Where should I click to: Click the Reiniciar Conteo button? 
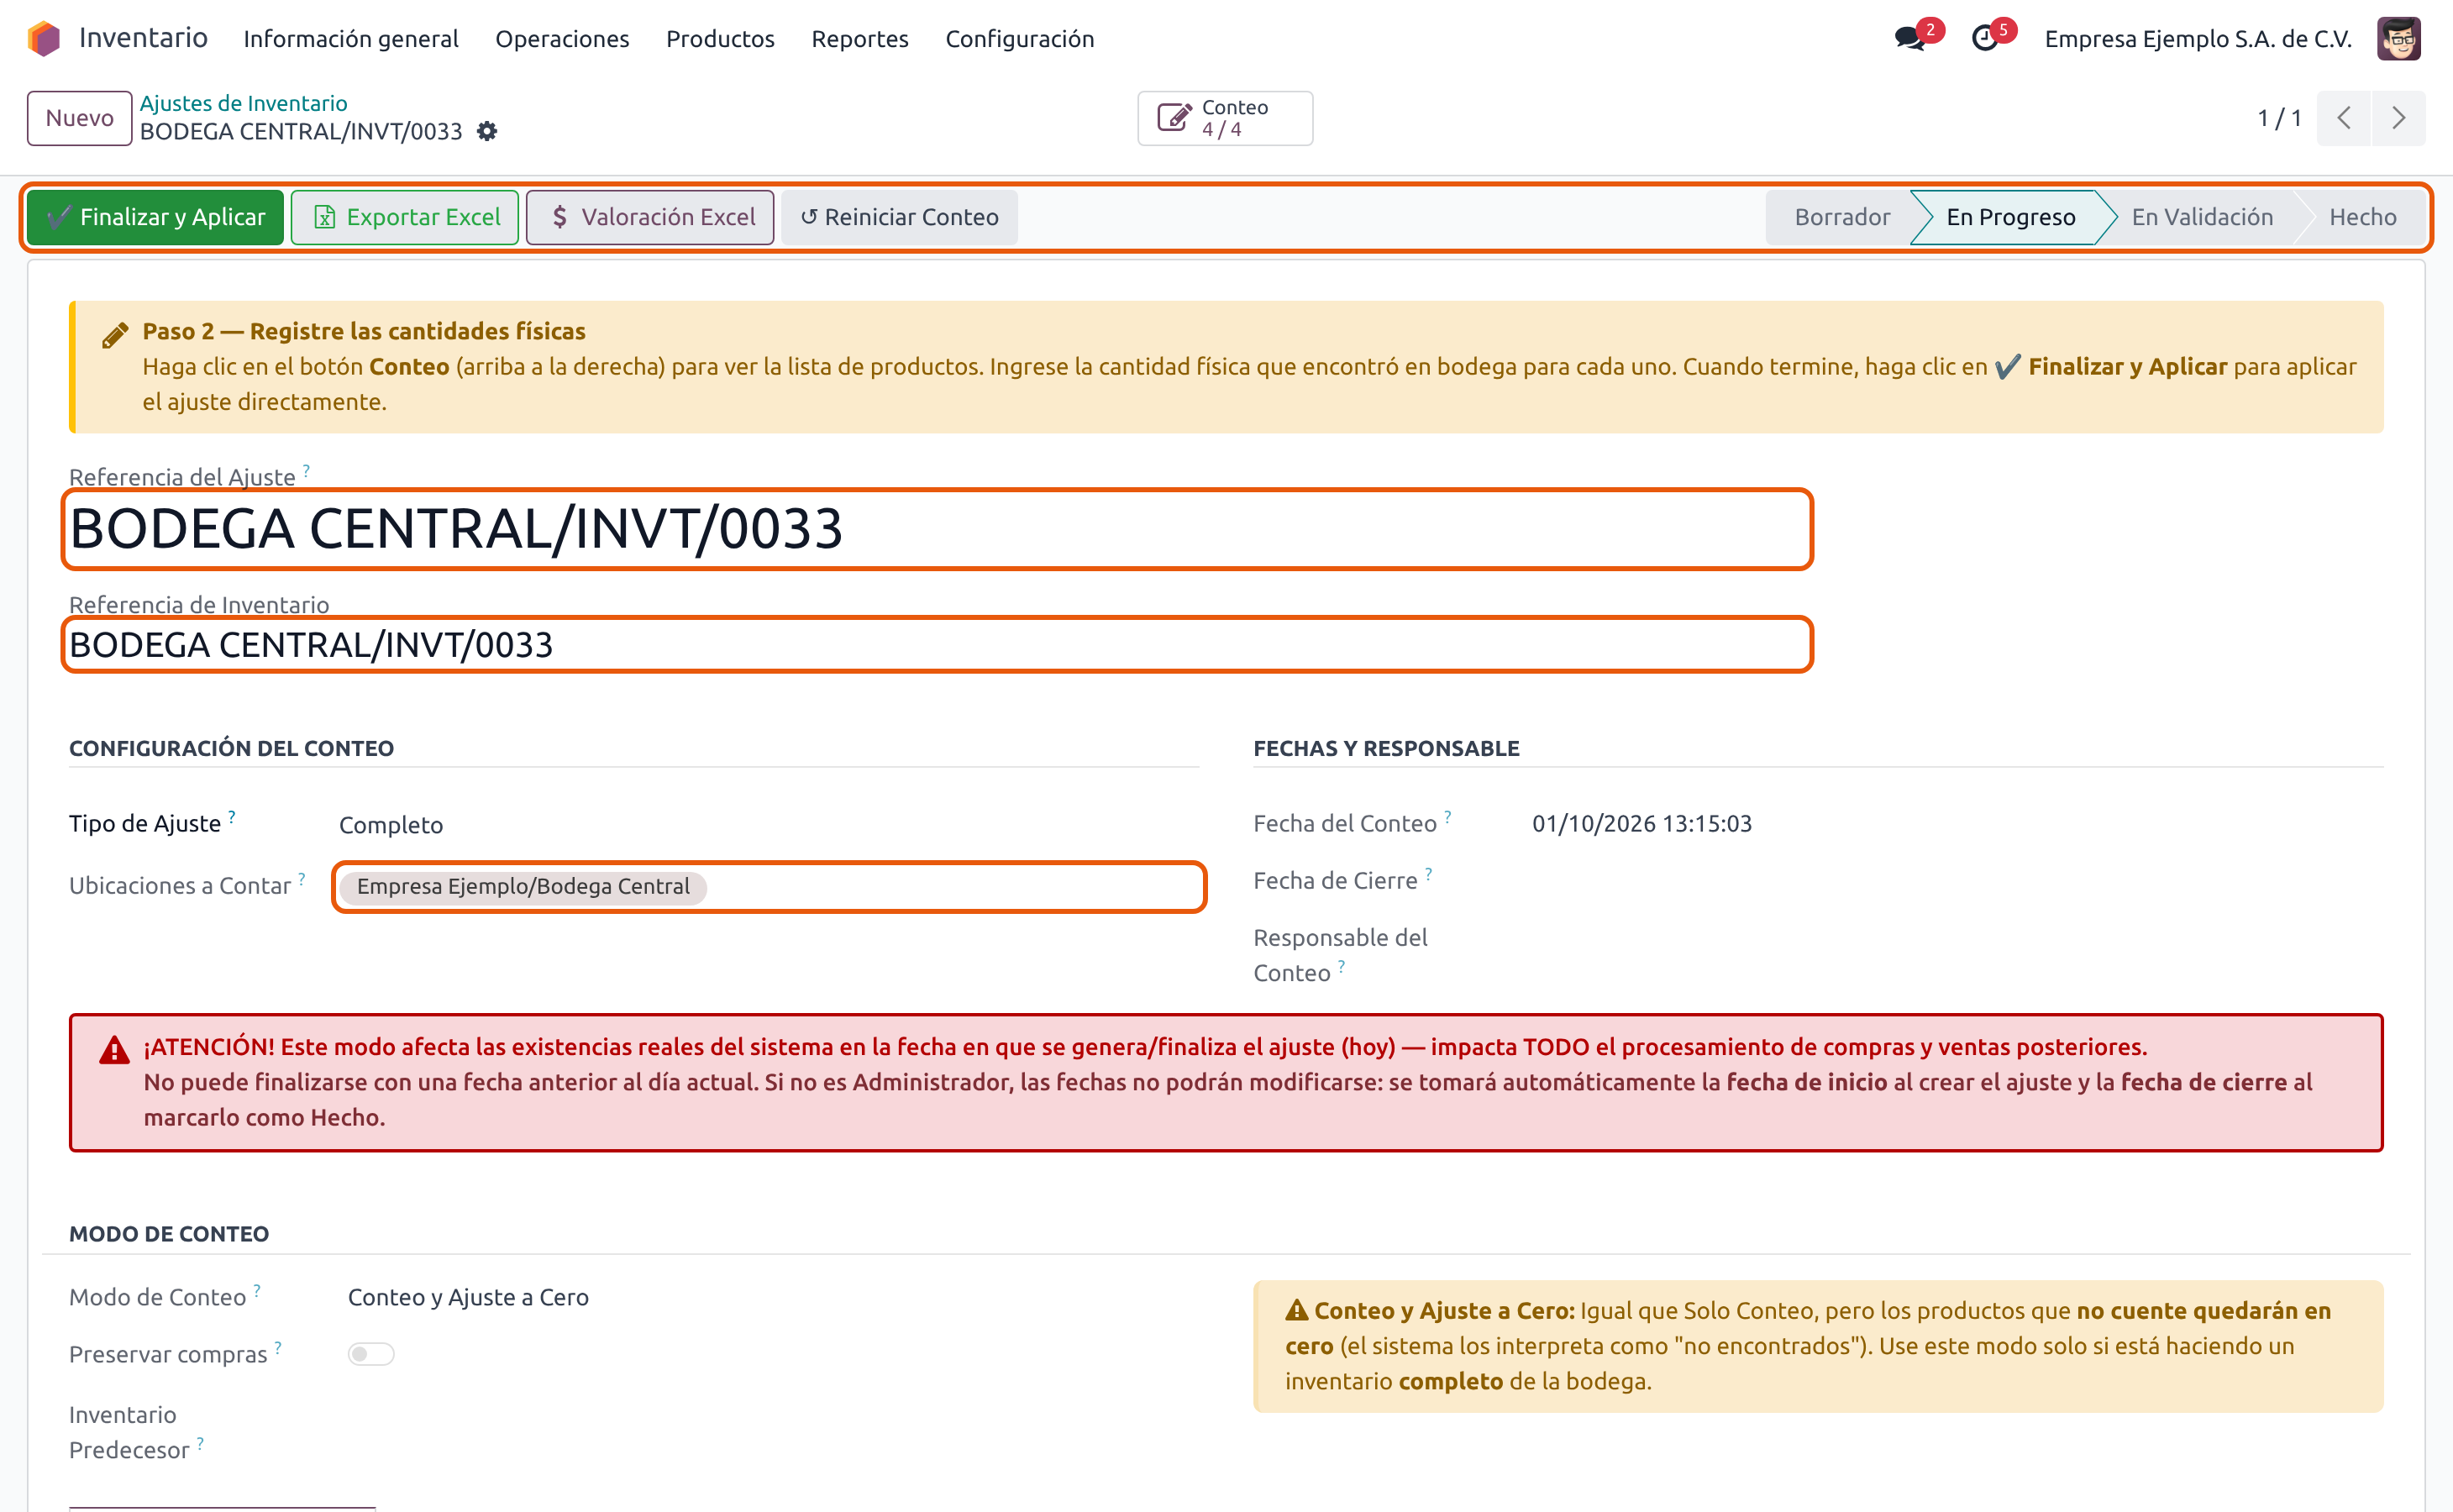[899, 217]
